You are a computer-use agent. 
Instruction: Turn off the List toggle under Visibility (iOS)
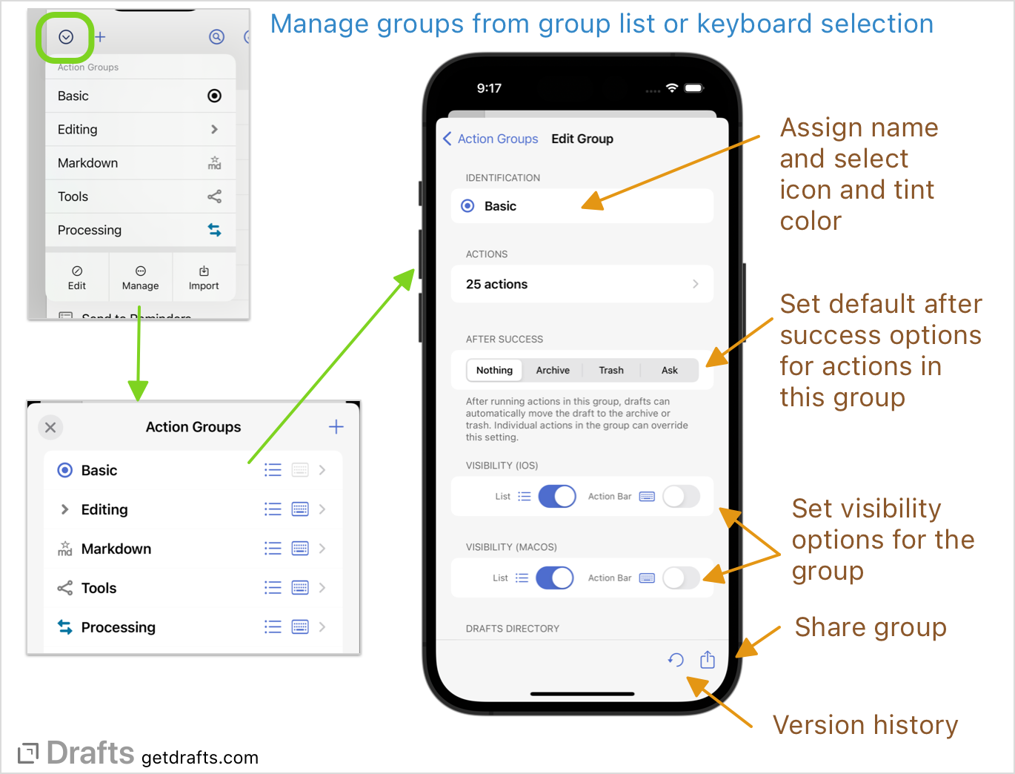(557, 496)
